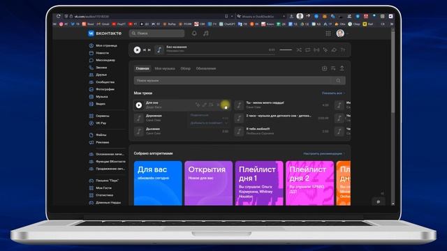
Task: Open the Плейлист дня 2 card
Action: (309, 183)
